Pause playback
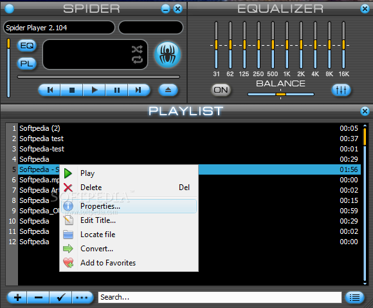This screenshot has width=373, height=308. coord(116,90)
